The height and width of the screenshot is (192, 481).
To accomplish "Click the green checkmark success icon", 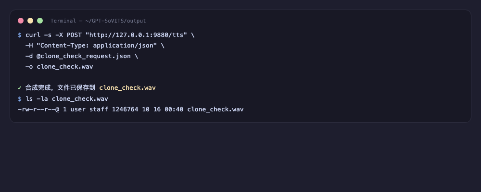I will point(20,88).
